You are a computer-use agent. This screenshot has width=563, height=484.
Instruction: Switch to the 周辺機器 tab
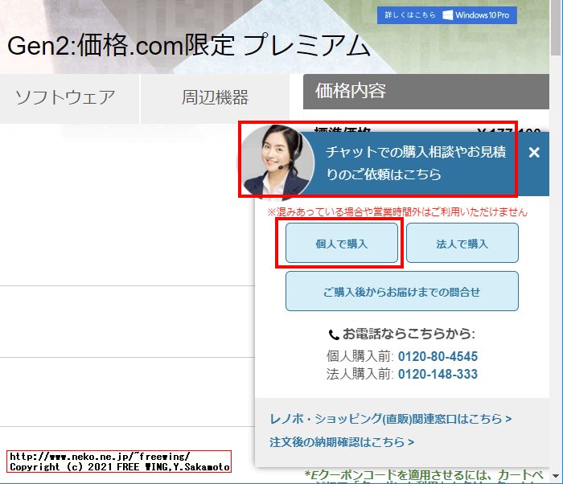pyautogui.click(x=215, y=98)
